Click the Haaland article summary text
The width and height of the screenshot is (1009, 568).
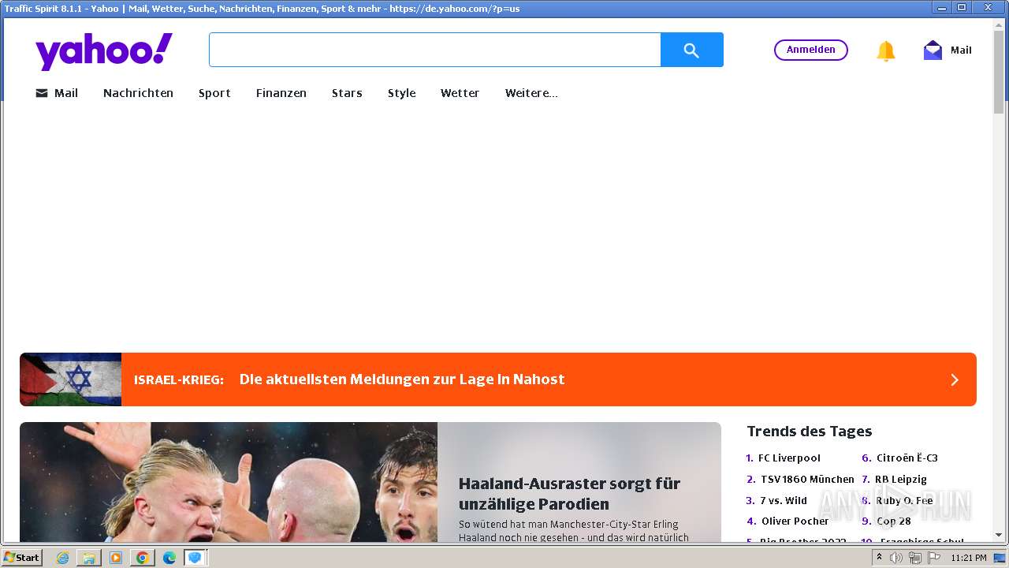[x=574, y=531]
